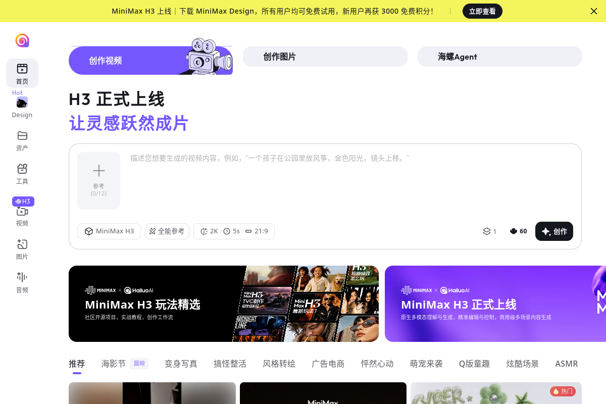Select the Q版童趣 category tab

click(x=474, y=364)
